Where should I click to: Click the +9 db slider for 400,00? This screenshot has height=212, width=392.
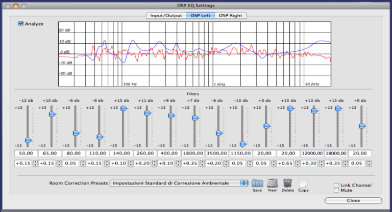click(171, 115)
